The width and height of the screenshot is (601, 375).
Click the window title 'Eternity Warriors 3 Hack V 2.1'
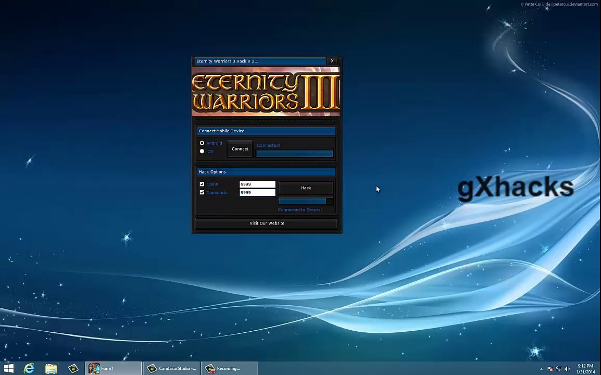point(227,61)
